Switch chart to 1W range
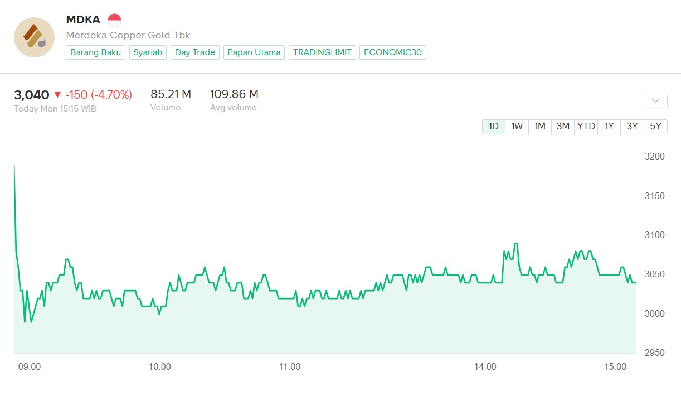Image resolution: width=681 pixels, height=396 pixels. click(x=517, y=127)
